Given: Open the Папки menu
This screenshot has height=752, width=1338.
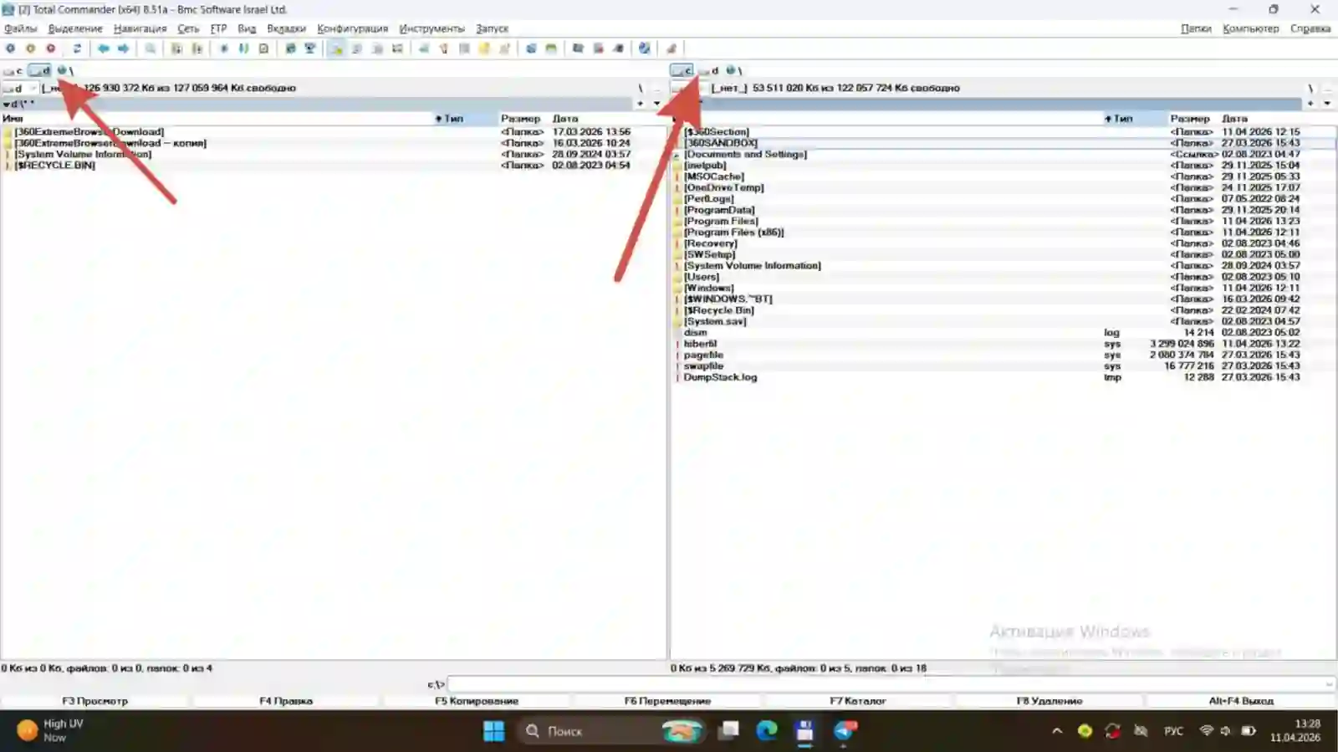Looking at the screenshot, I should [x=1196, y=28].
